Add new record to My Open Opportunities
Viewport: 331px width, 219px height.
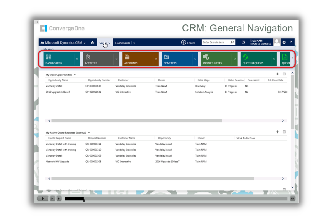tap(278, 74)
